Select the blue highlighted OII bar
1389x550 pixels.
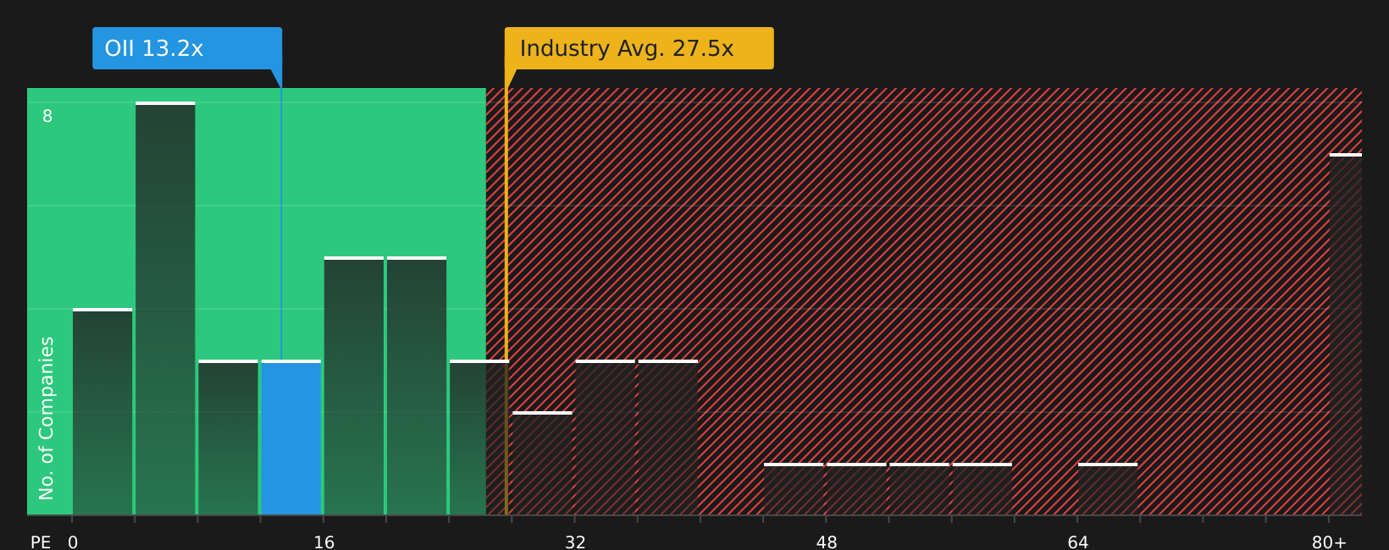tap(291, 437)
